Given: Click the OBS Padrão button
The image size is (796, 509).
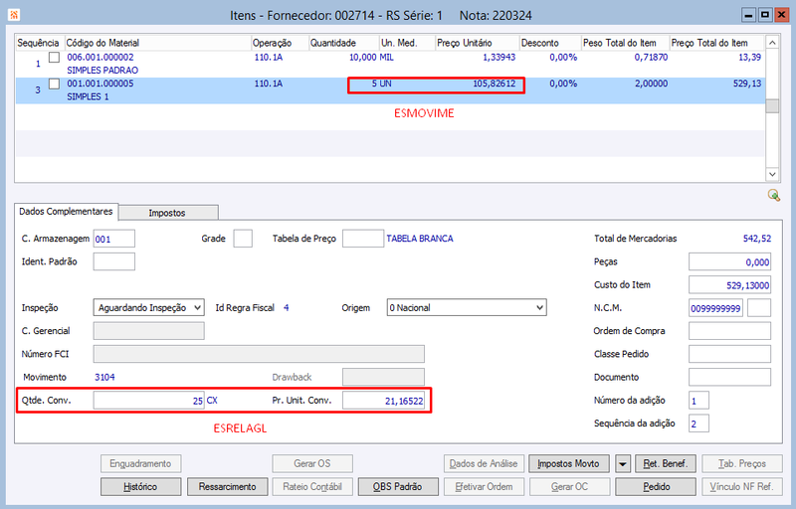Looking at the screenshot, I should tap(397, 487).
